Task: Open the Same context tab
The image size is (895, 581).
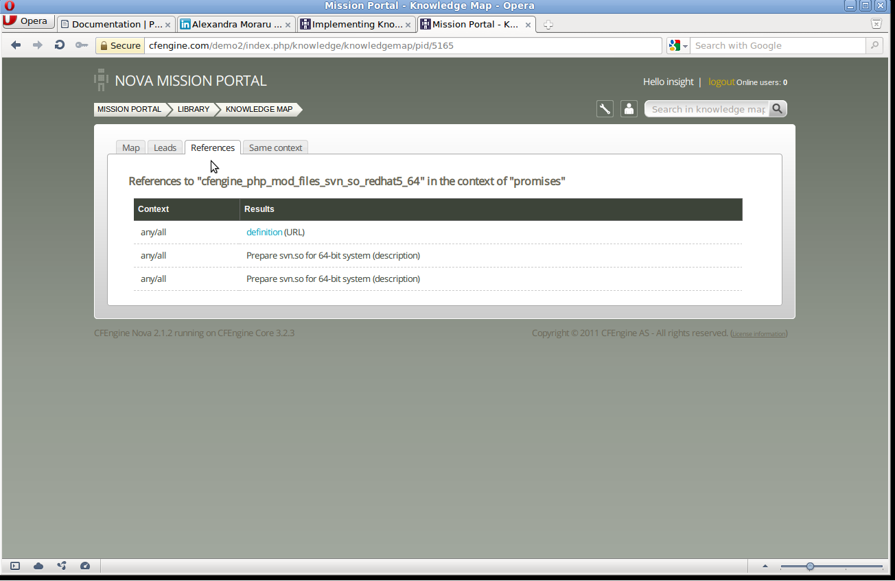Action: pos(275,147)
